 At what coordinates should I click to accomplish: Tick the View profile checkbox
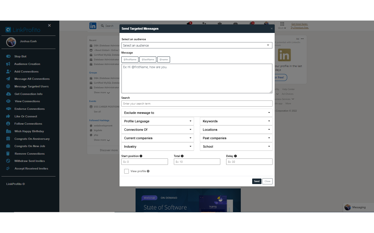[127, 171]
